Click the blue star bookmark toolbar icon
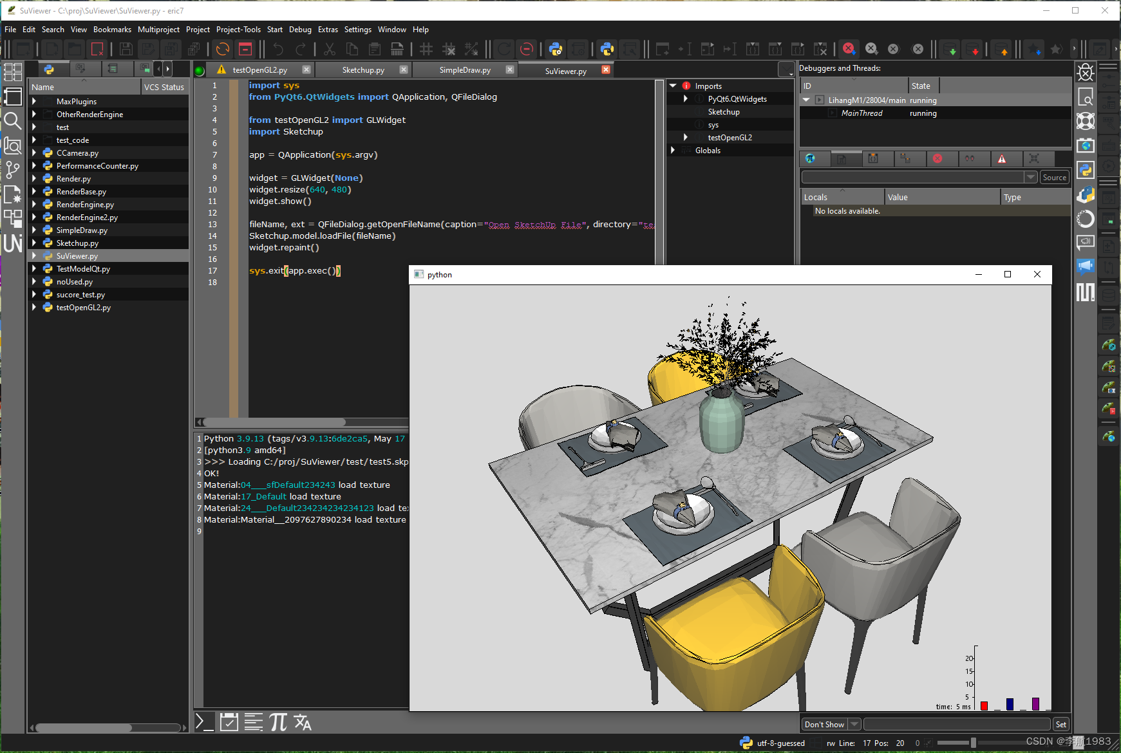1121x753 pixels. click(1034, 49)
